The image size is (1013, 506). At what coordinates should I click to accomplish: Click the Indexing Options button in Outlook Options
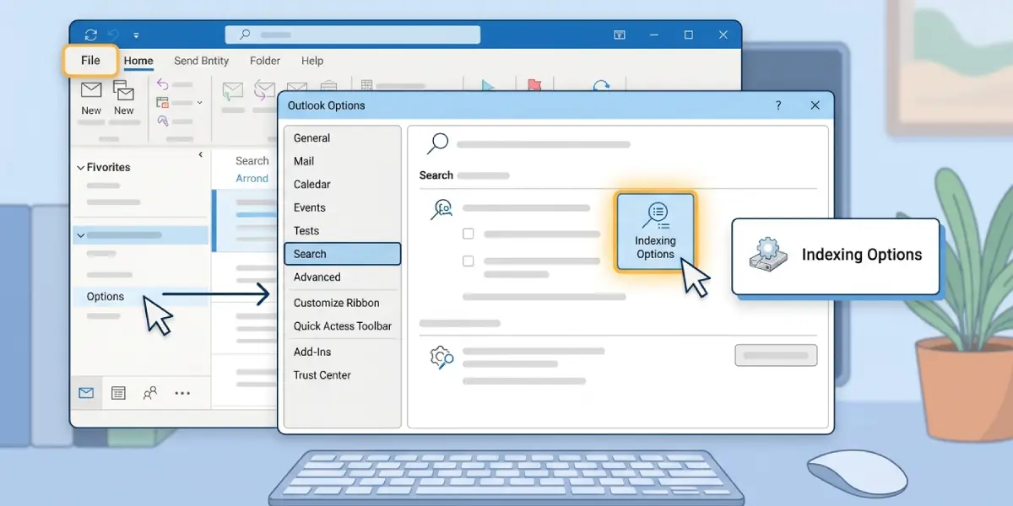coord(655,232)
